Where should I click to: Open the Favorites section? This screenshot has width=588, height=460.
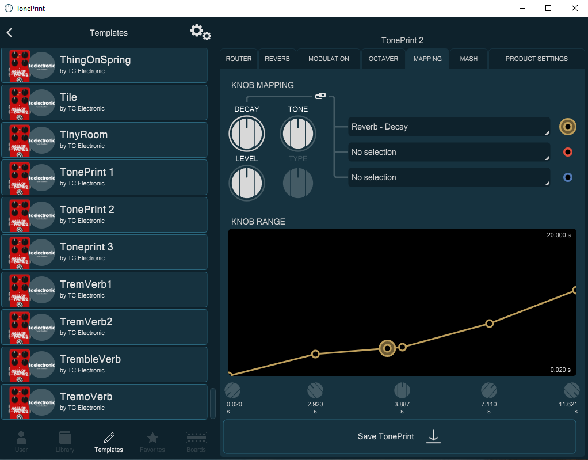coord(152,442)
